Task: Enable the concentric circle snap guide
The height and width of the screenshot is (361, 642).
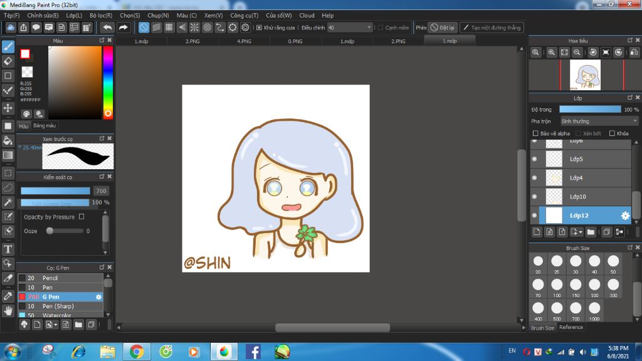Action: 207,28
